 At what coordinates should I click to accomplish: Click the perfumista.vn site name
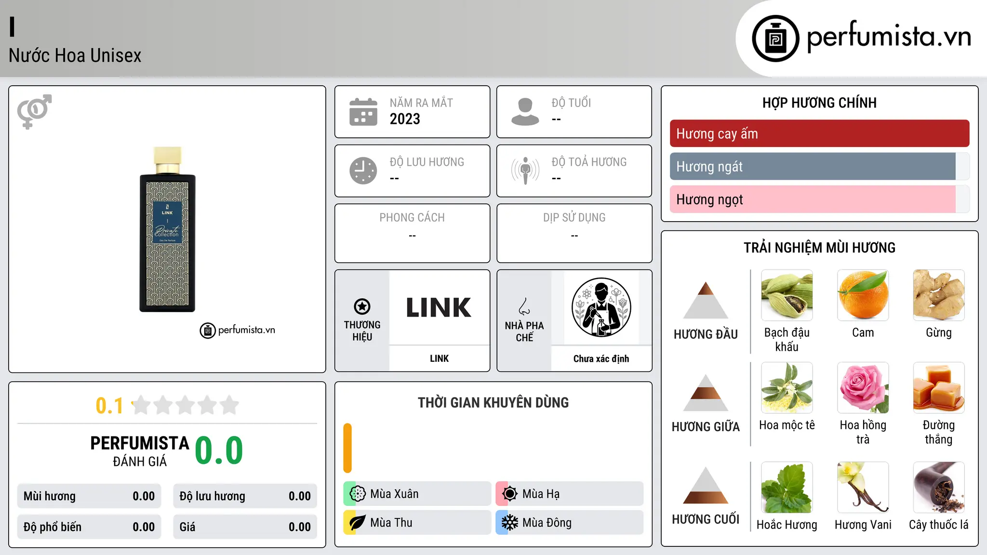(x=889, y=37)
